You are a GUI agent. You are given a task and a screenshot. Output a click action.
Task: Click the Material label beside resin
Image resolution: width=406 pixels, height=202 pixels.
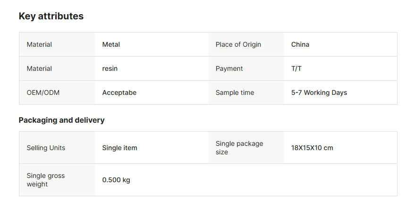[39, 68]
